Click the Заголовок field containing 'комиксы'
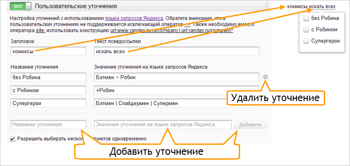 [48, 51]
